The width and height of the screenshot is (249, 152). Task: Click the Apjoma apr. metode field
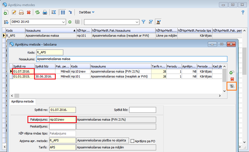(63, 140)
